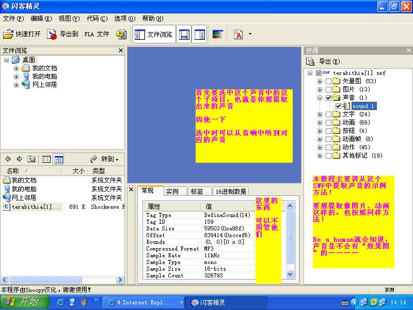Viewport: 413px width, 310px height.
Task: Click the SWF file icon of terabithia[1].swf
Action: point(326,73)
